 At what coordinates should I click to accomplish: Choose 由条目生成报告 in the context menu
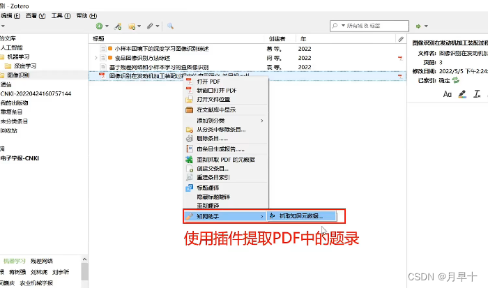coord(226,149)
